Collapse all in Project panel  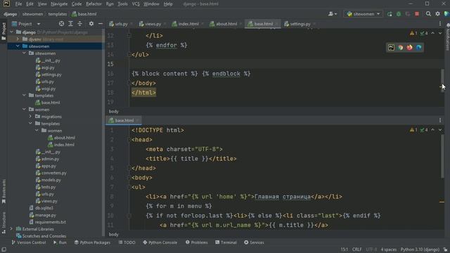click(x=79, y=24)
